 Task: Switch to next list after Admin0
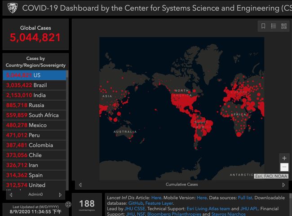tap(60, 195)
